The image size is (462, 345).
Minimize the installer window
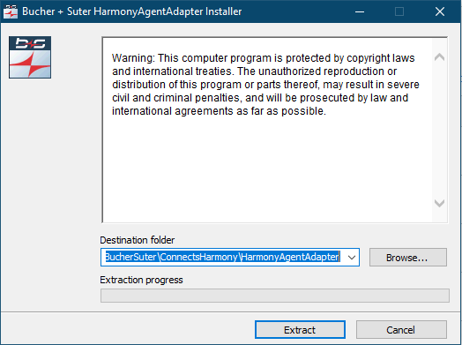360,11
